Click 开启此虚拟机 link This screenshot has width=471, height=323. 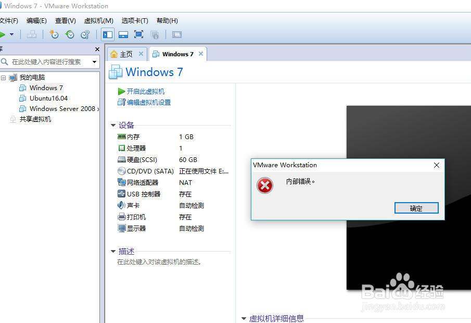pos(145,91)
